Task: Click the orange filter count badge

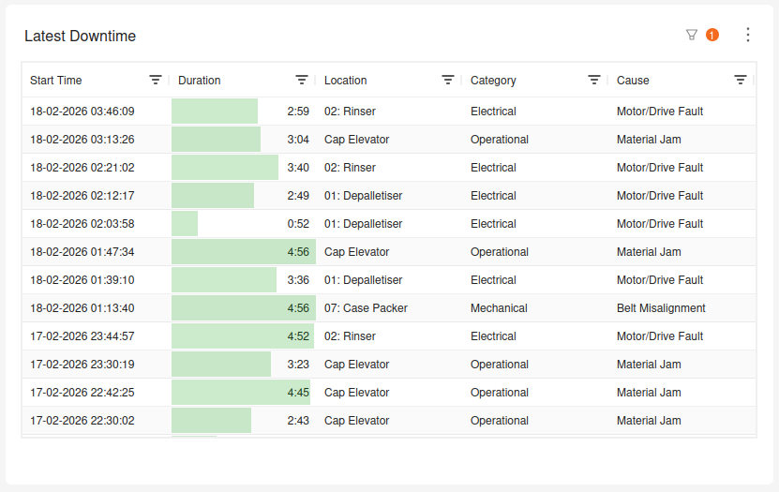Action: 712,35
